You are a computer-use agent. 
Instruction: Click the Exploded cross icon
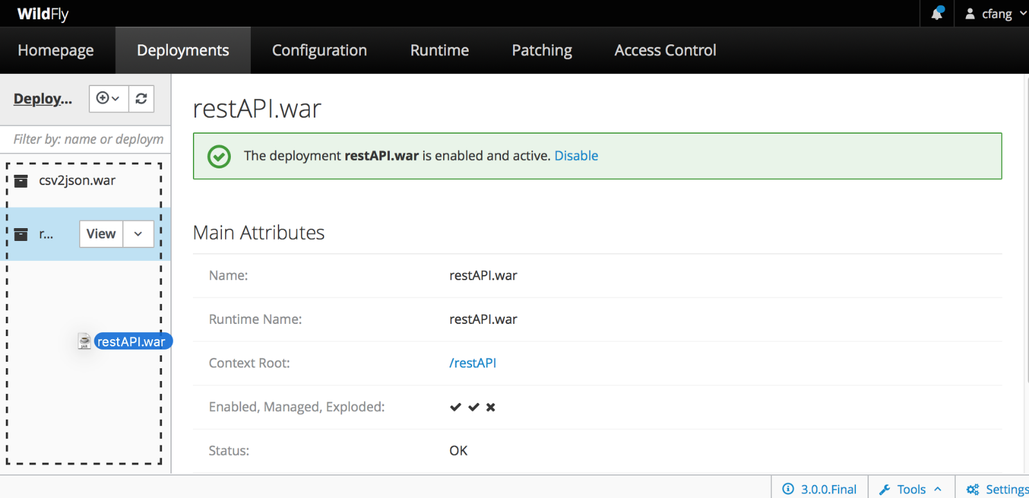coord(491,407)
